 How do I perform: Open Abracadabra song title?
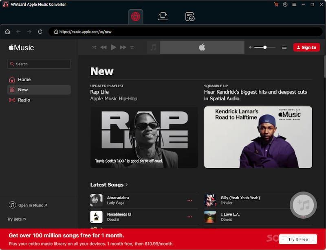[x=118, y=198]
